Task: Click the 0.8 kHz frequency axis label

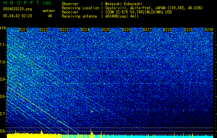Action: (x=3, y=97)
